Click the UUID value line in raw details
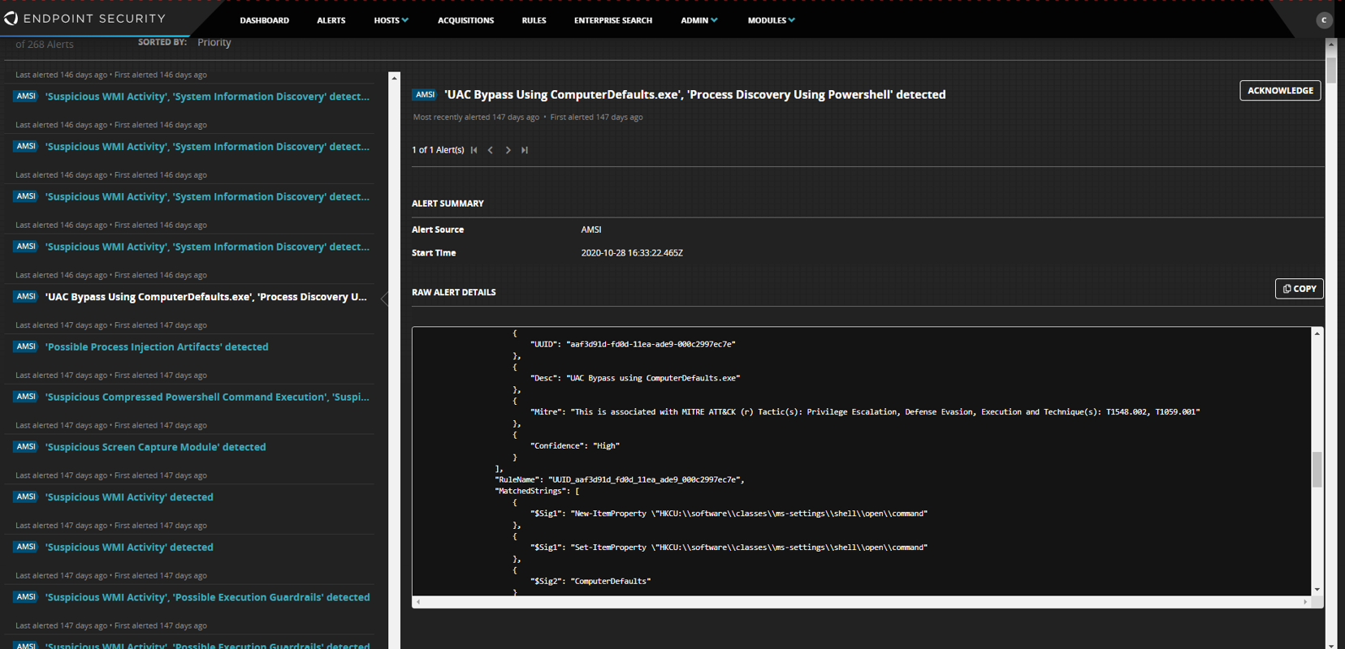This screenshot has height=649, width=1345. pyautogui.click(x=633, y=344)
